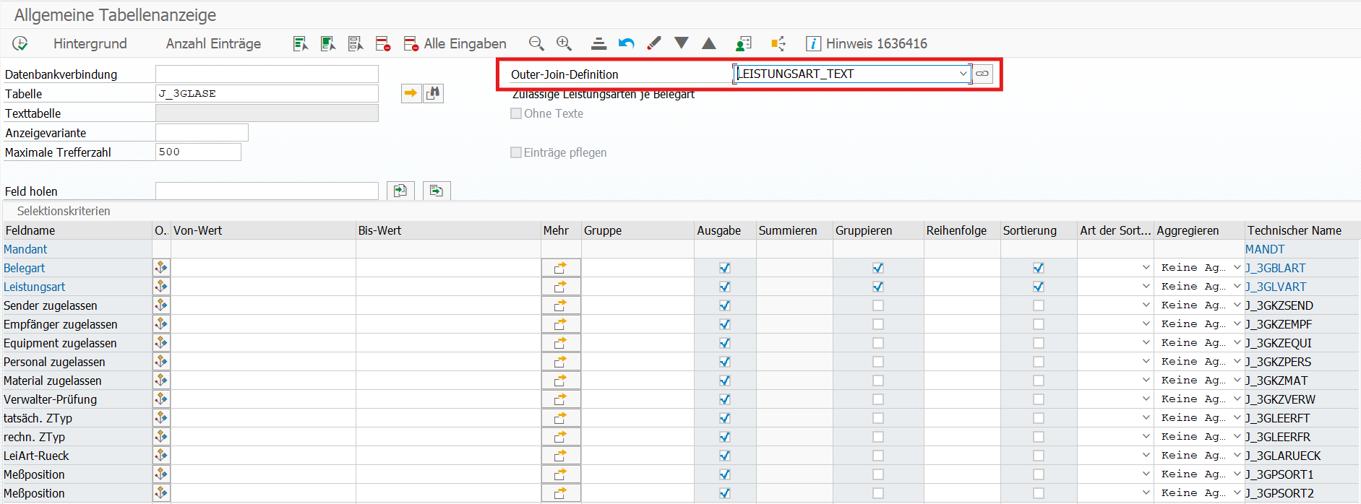Click Hintergrund in the toolbar
The image size is (1361, 504).
click(90, 43)
